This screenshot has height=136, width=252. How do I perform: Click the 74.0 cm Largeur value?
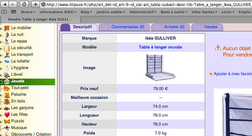pos(160,107)
